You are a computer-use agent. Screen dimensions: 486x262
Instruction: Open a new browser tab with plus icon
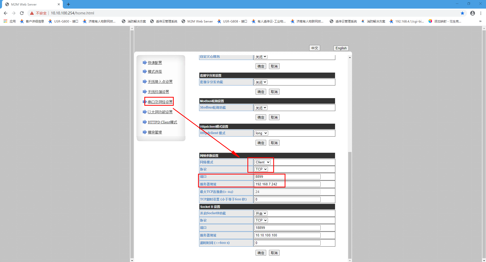pos(68,4)
